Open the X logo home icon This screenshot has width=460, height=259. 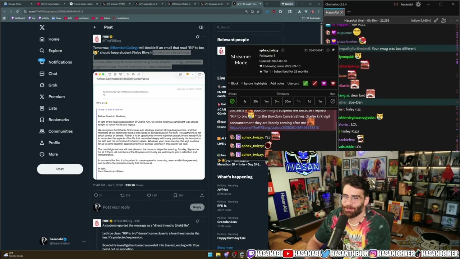coord(42,28)
